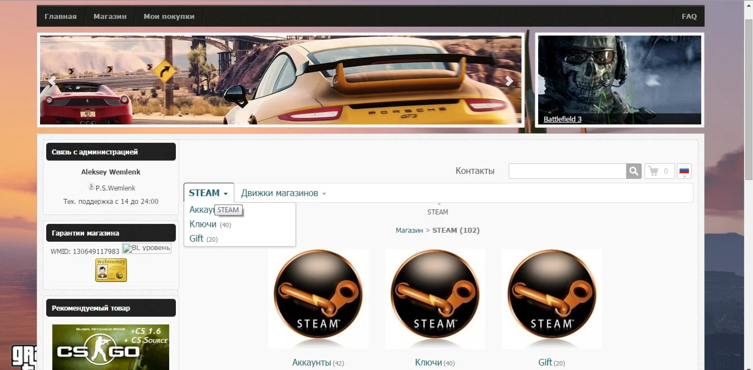
Task: Open Мои покупки navigation item
Action: point(169,16)
